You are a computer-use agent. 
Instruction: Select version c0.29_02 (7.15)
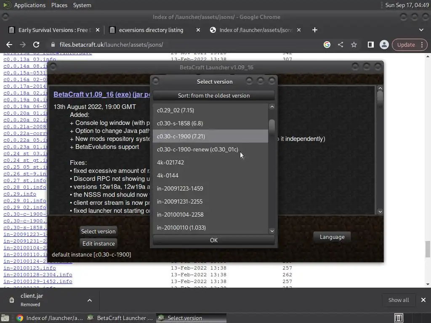click(210, 110)
